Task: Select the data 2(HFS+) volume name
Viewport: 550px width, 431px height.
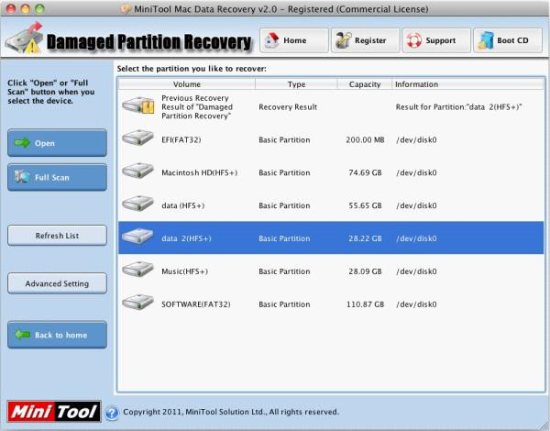Action: tap(187, 238)
